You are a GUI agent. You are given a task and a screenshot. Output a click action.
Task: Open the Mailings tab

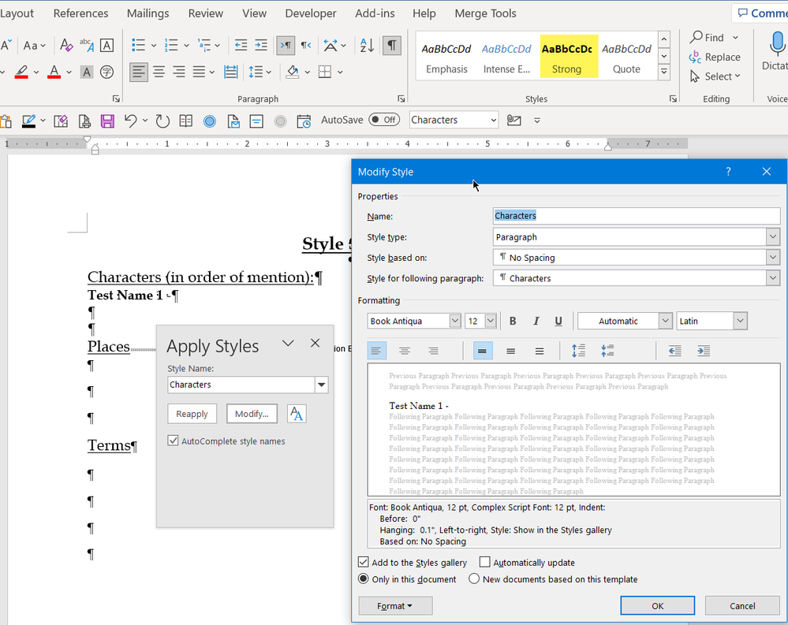point(148,13)
